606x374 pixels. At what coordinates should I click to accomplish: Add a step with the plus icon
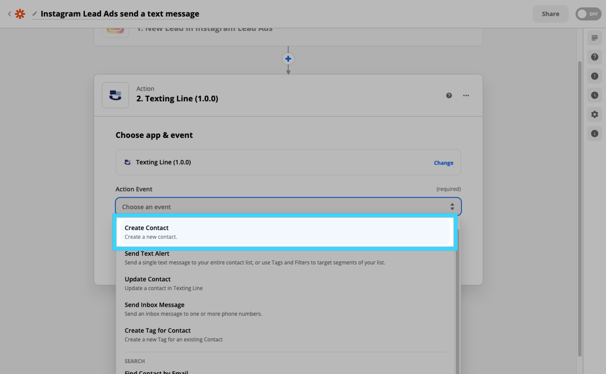(288, 59)
